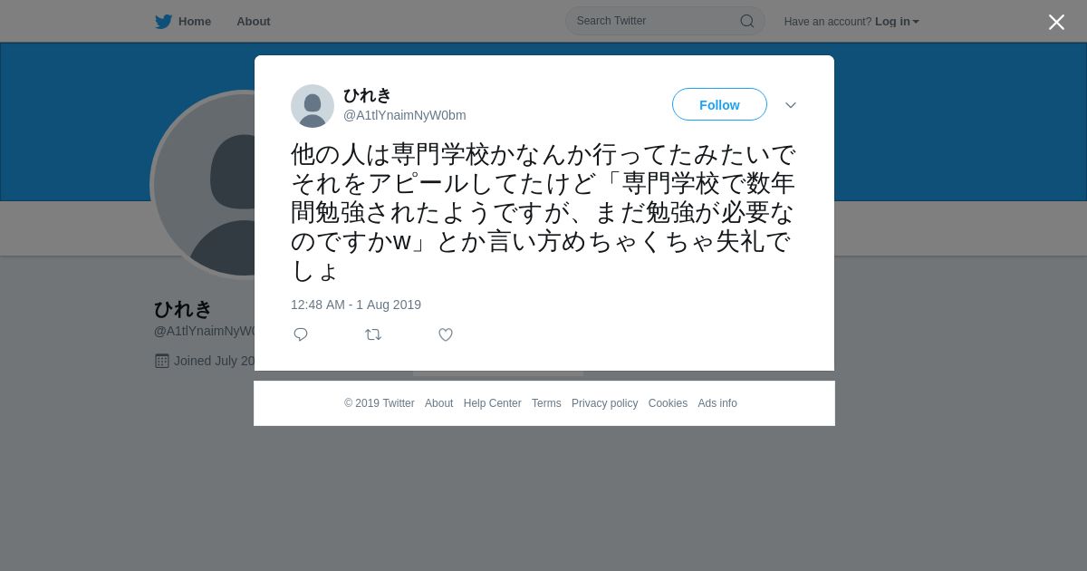Reply to the tweet with speech bubble icon
1087x571 pixels.
click(301, 334)
